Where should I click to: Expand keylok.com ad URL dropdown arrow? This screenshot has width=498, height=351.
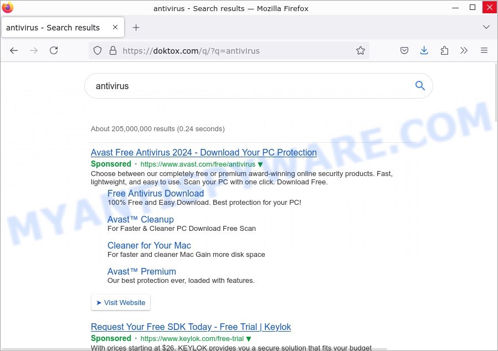[249, 339]
